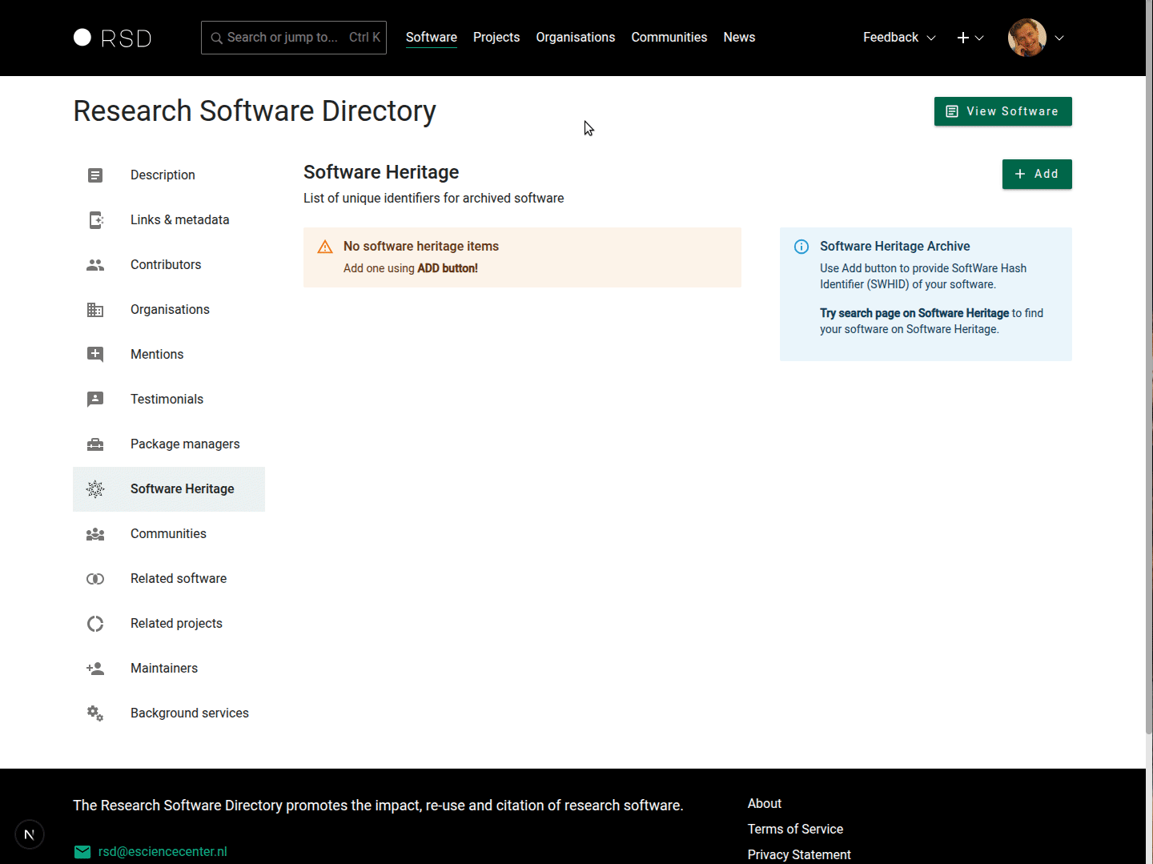
Task: Open the Testimonials section in sidebar
Action: click(167, 400)
